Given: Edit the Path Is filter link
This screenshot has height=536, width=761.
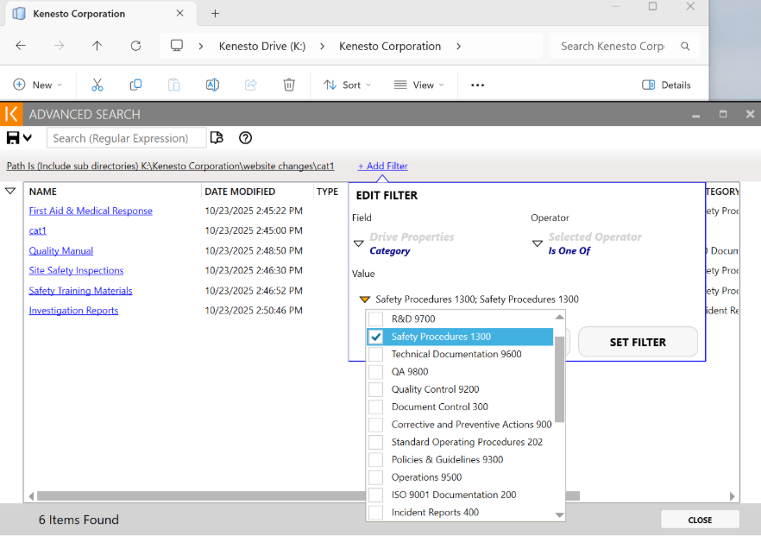Looking at the screenshot, I should click(170, 166).
